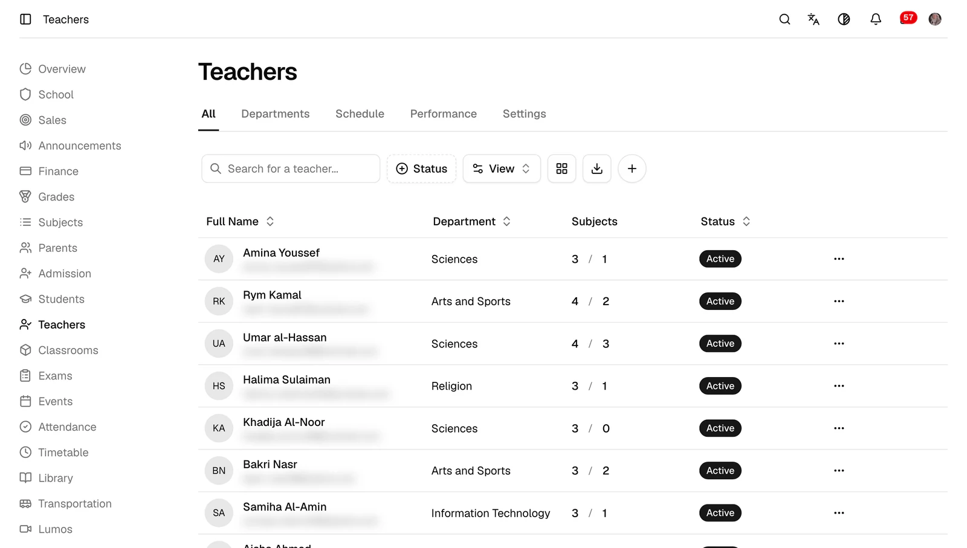The width and height of the screenshot is (967, 548).
Task: Toggle the dark/light theme icon
Action: (844, 19)
